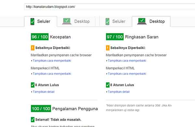Click right '8 Aturan Lulus' label
This screenshot has height=127, width=195.
click(122, 85)
